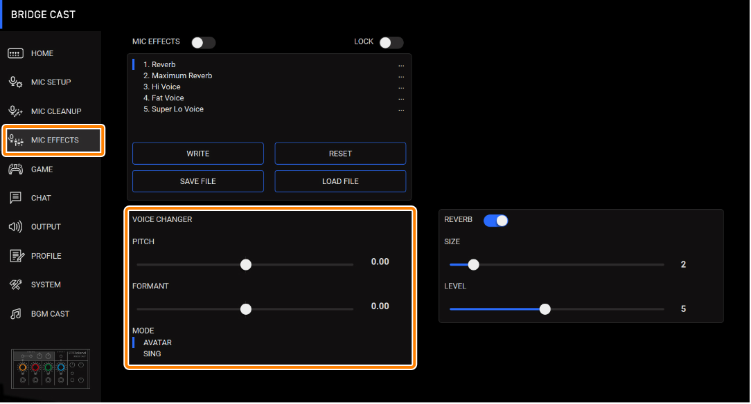Screen dimensions: 751x404
Task: Open the HOME page
Action: (42, 53)
